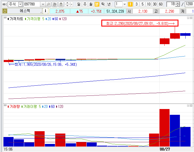Open the 주식 market type dropdown

(20, 4)
